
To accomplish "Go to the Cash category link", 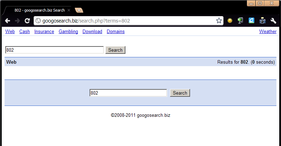I will pyautogui.click(x=25, y=31).
